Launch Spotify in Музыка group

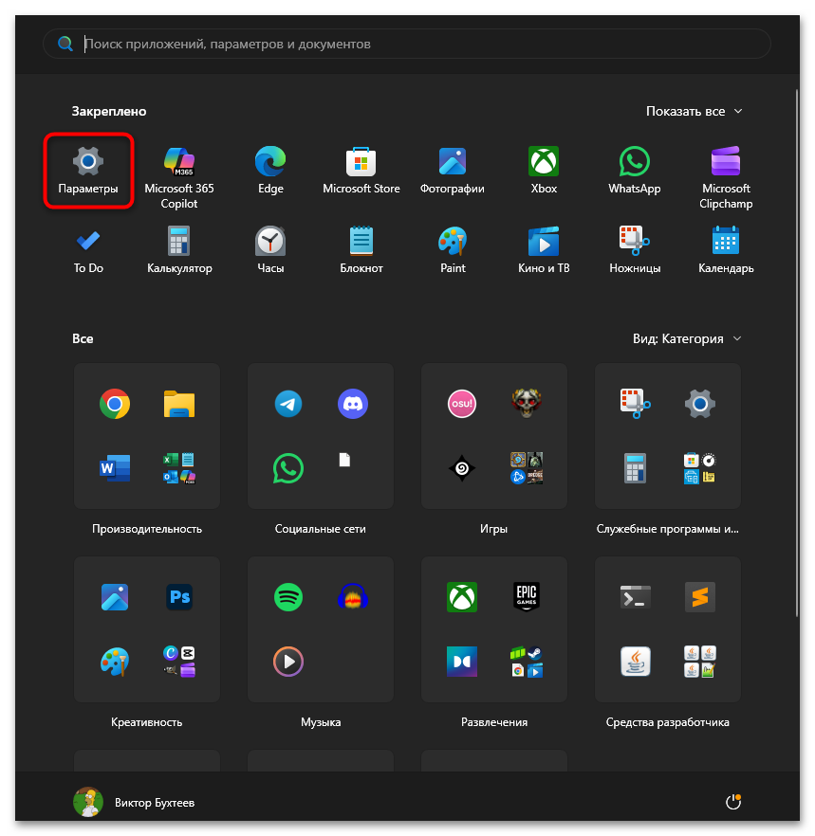[288, 597]
